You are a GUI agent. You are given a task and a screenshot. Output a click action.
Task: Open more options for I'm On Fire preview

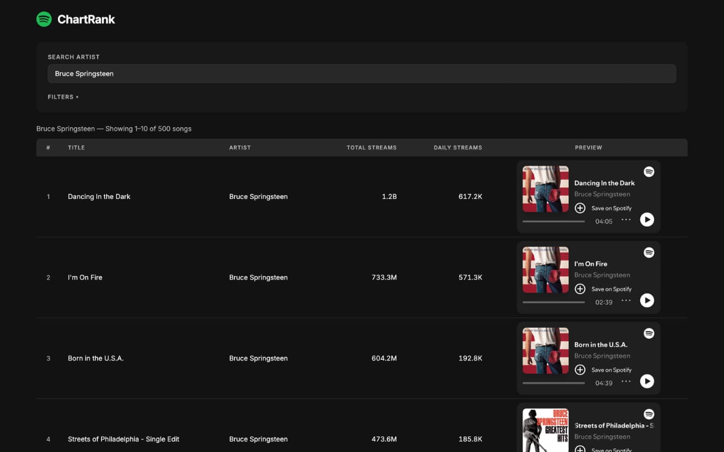626,300
